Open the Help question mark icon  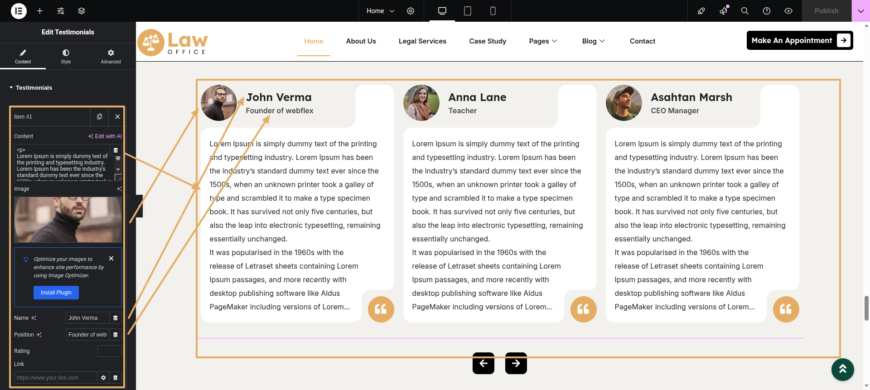click(x=767, y=11)
